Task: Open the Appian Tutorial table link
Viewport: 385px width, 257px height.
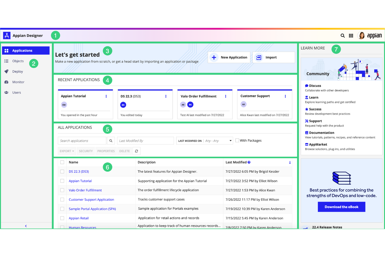Action: point(80,181)
